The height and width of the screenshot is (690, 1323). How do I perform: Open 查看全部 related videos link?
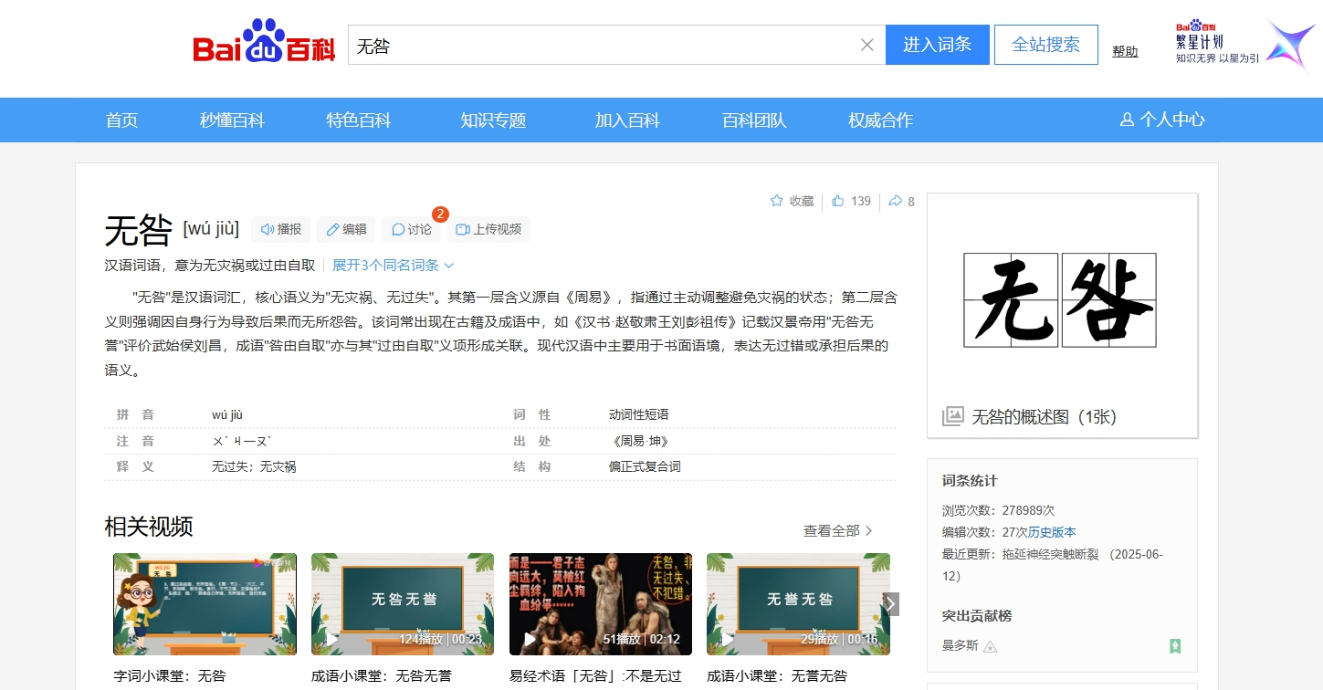click(837, 530)
